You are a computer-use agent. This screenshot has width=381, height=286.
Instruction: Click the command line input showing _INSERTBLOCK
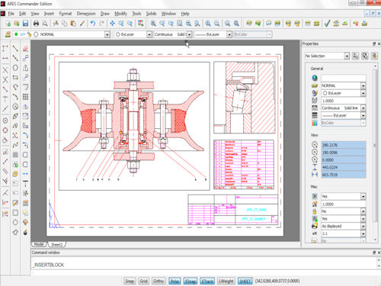(203, 265)
